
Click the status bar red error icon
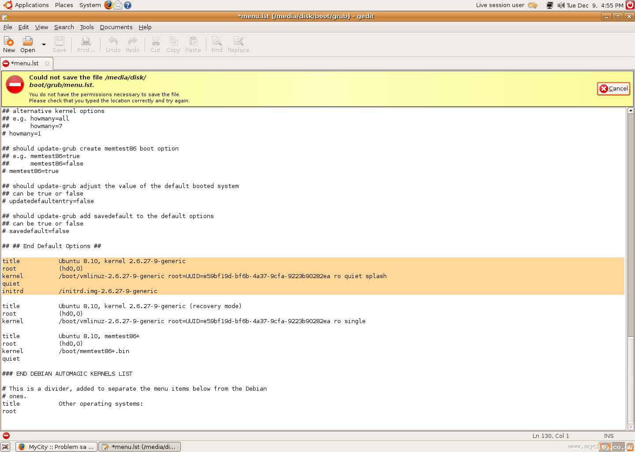pos(6,436)
